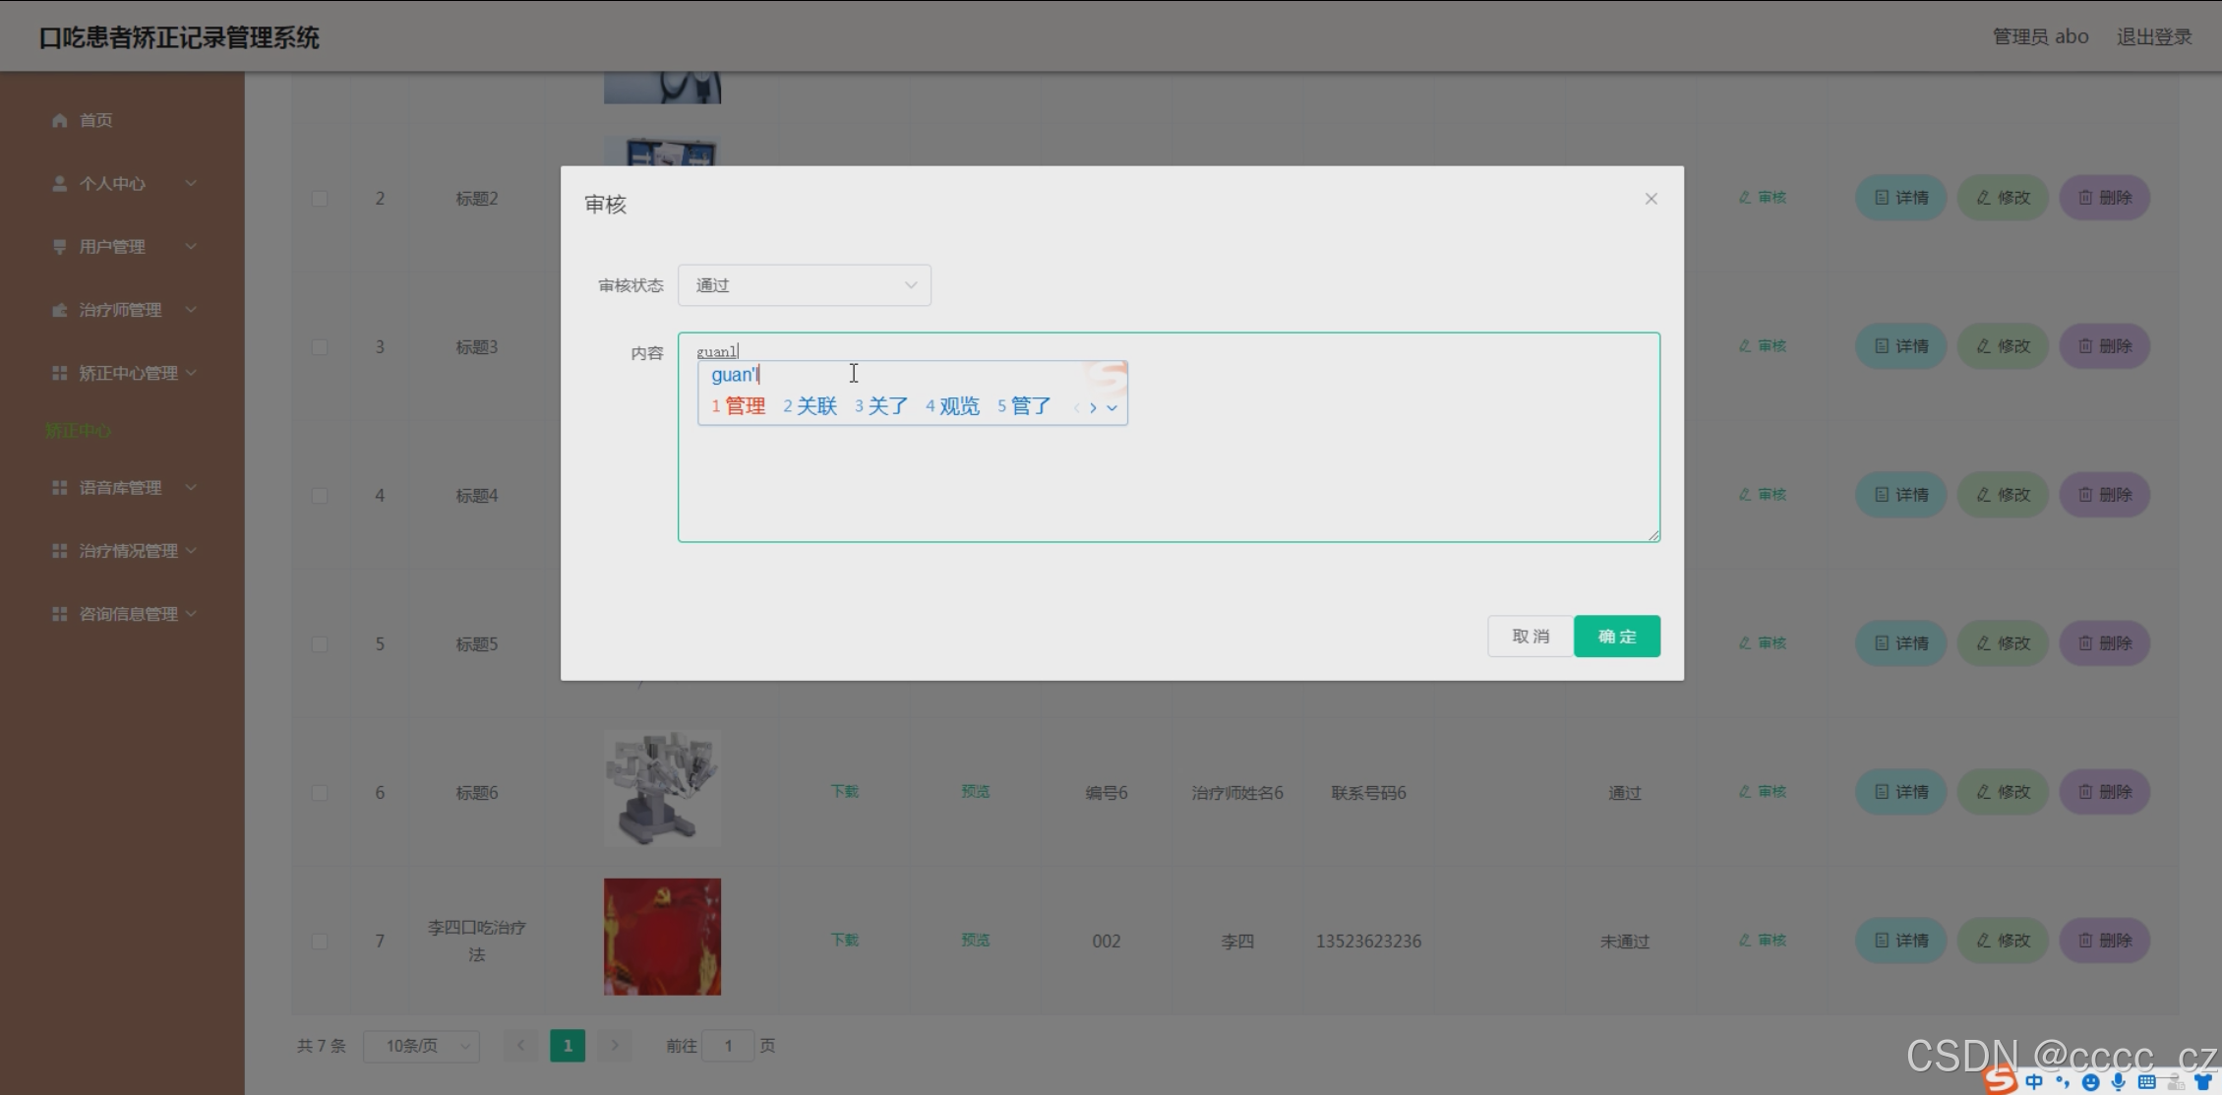The height and width of the screenshot is (1095, 2222).
Task: Click row 7 red thumbnail image
Action: tap(662, 937)
